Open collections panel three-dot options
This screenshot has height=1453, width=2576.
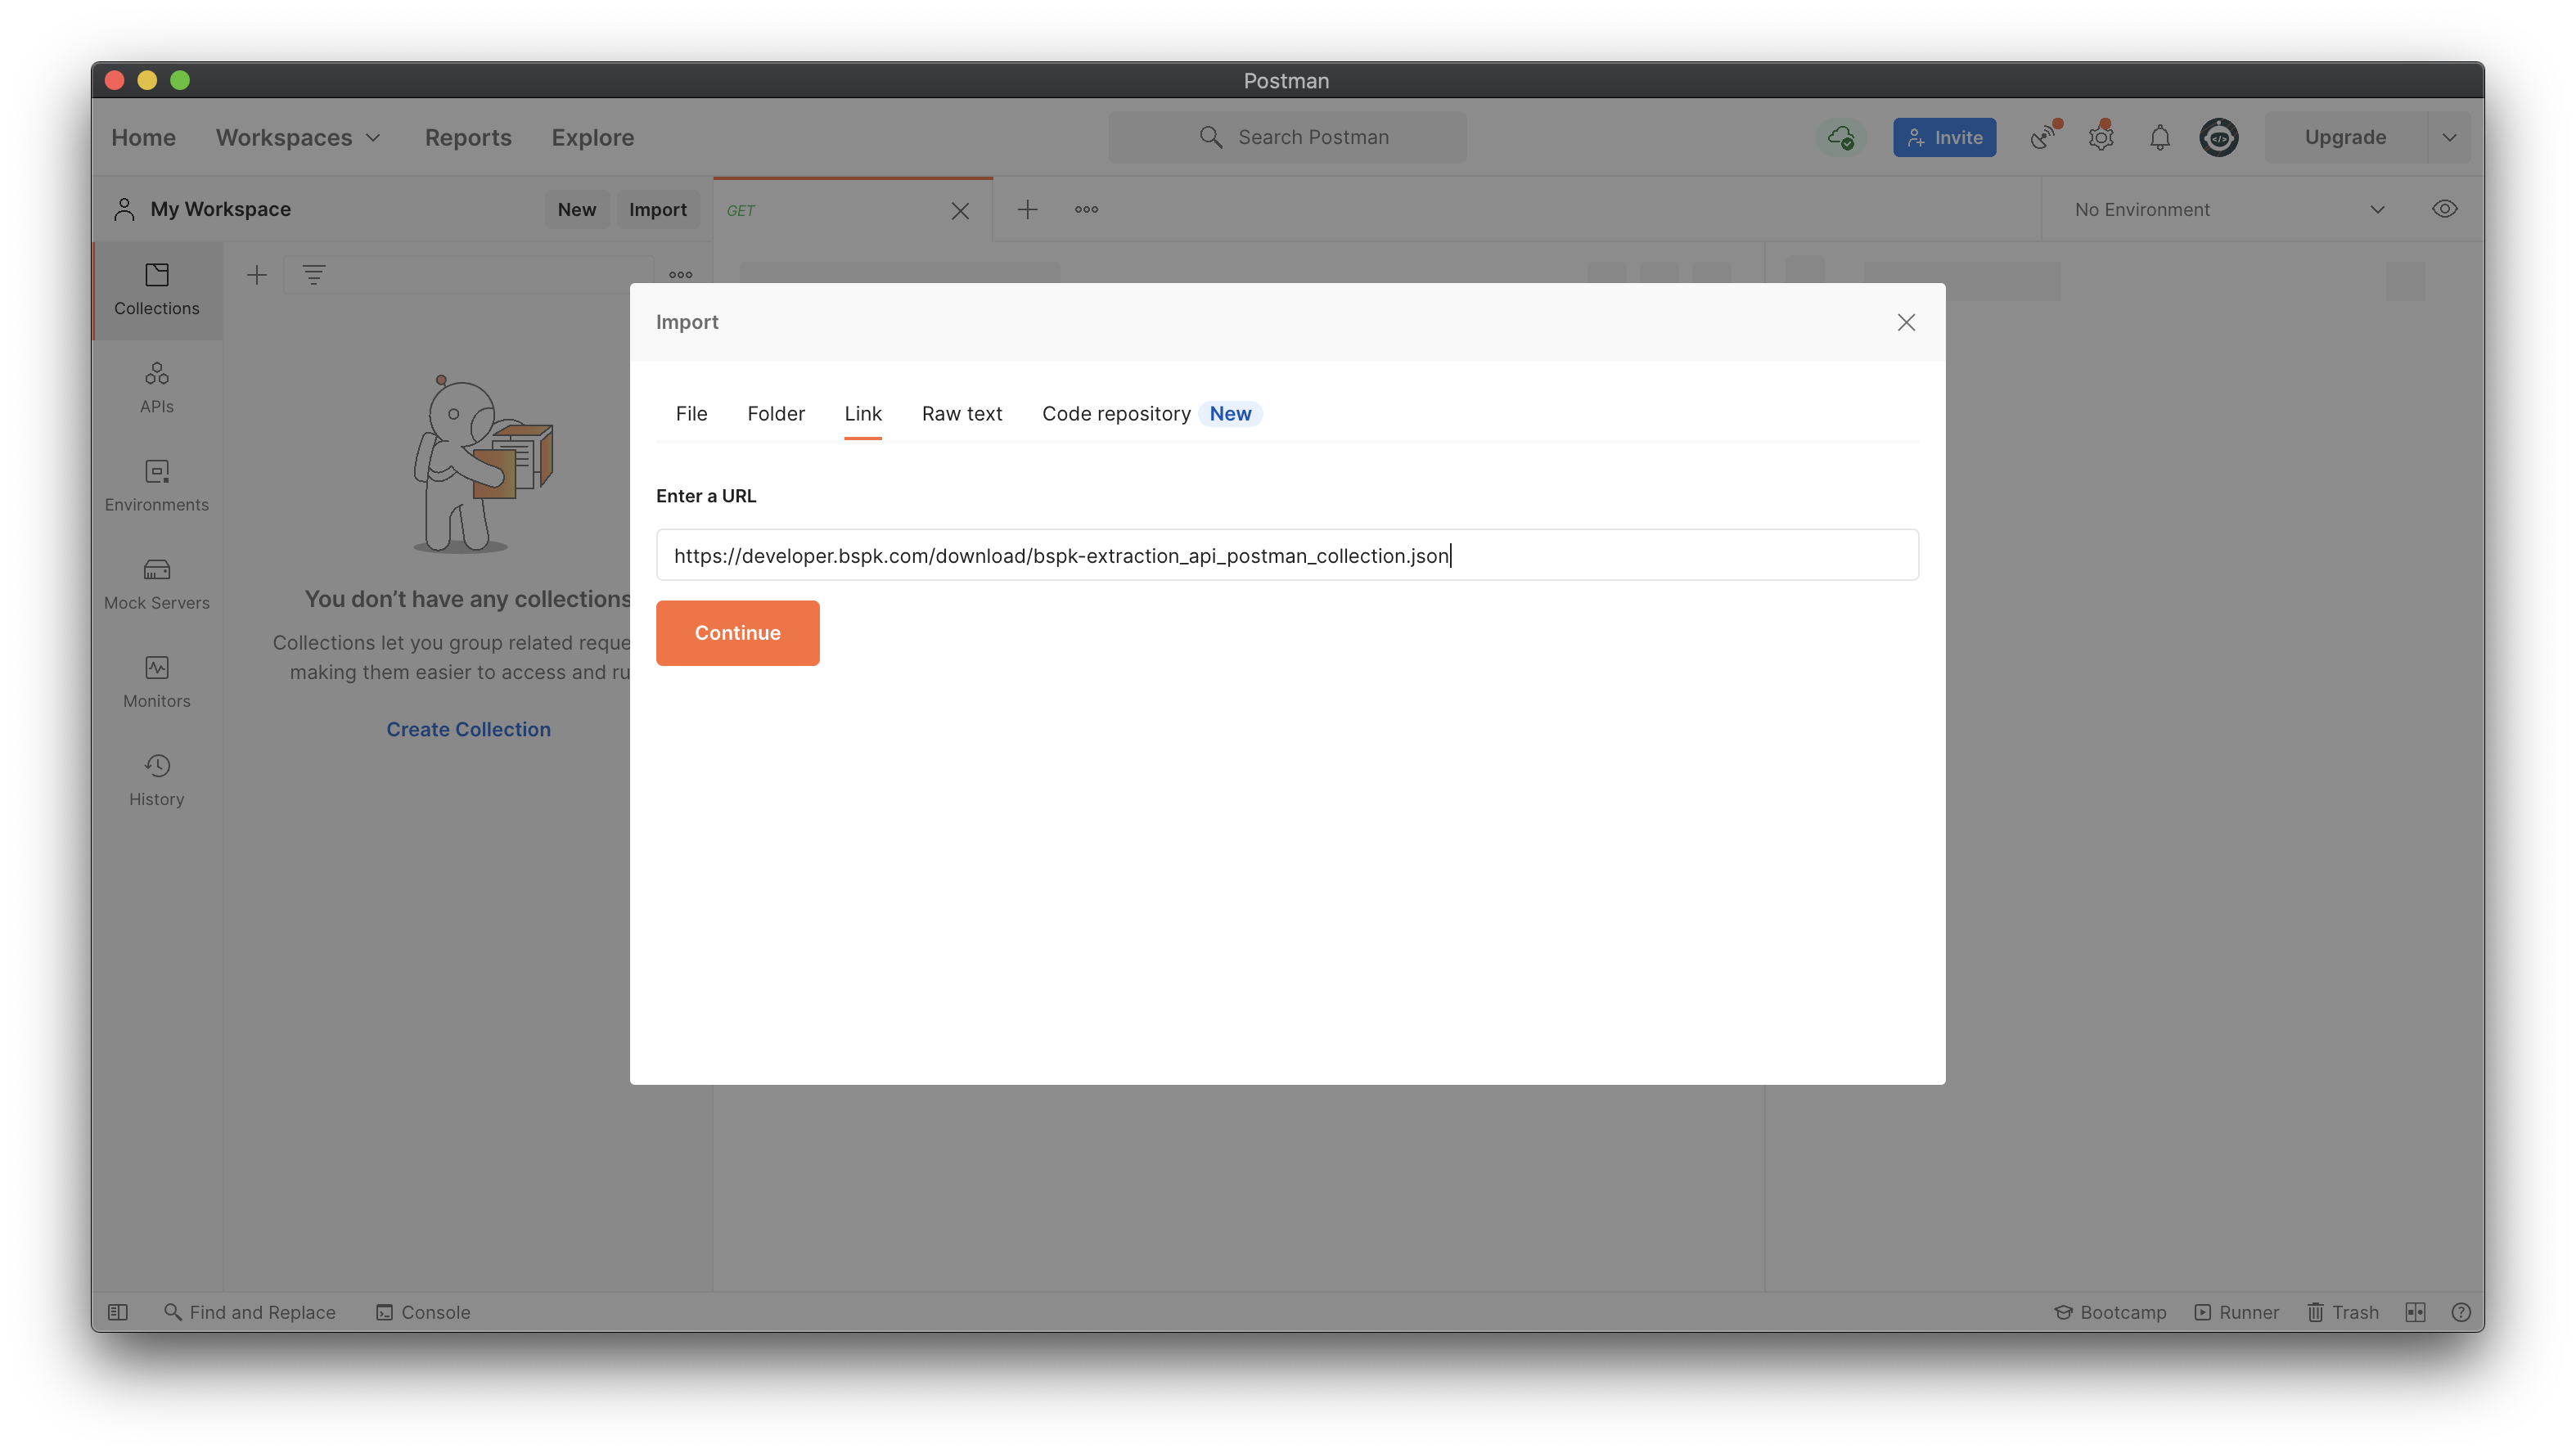(681, 274)
